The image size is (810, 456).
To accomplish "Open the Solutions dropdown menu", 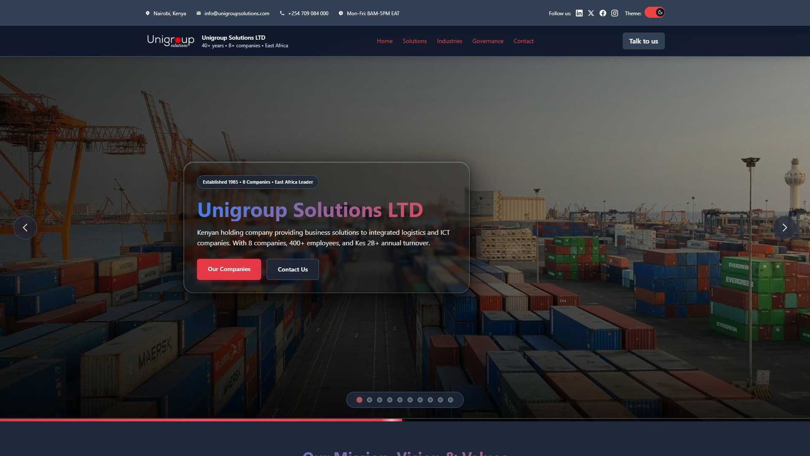I will (x=415, y=41).
